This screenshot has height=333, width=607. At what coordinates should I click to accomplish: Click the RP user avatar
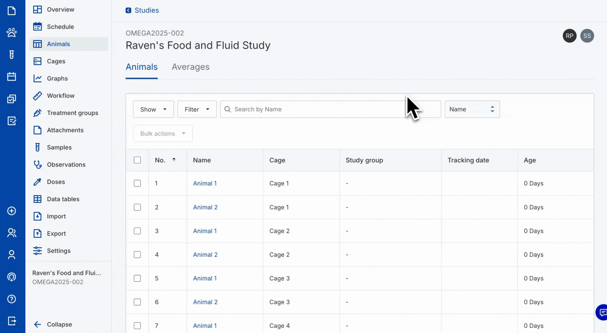point(569,36)
